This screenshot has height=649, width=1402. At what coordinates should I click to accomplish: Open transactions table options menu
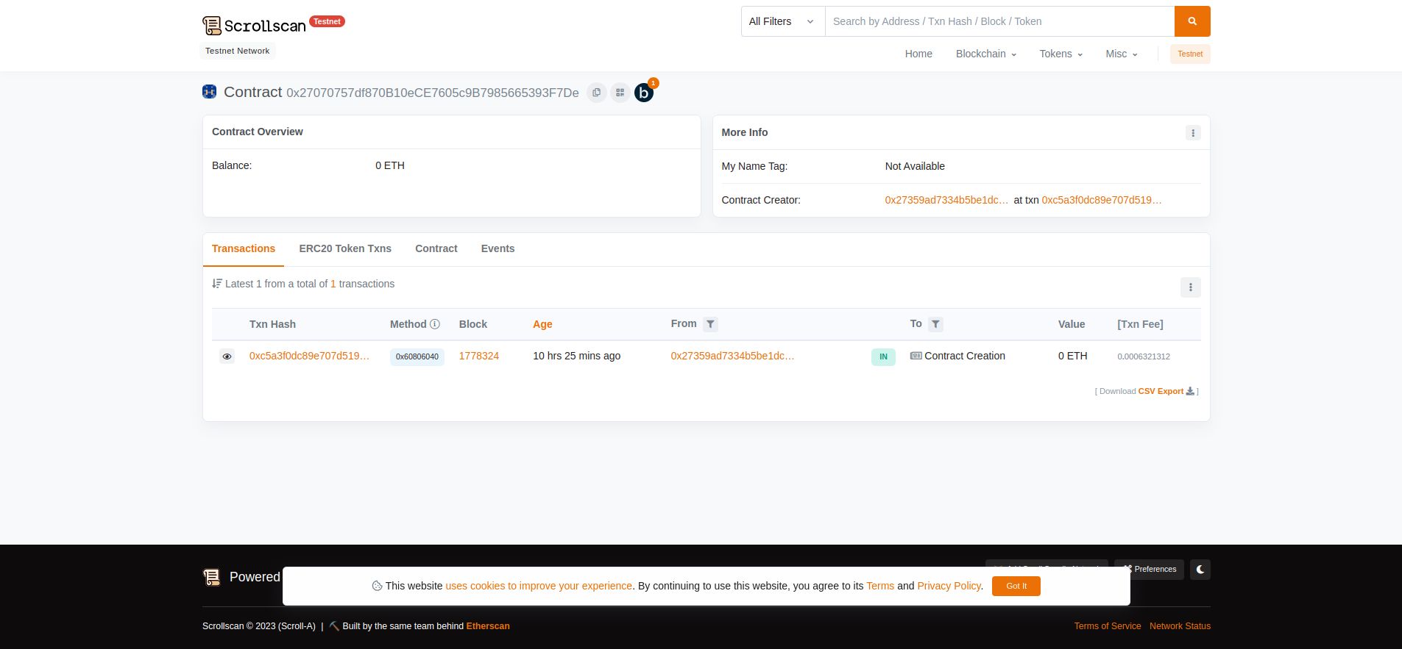(x=1190, y=287)
